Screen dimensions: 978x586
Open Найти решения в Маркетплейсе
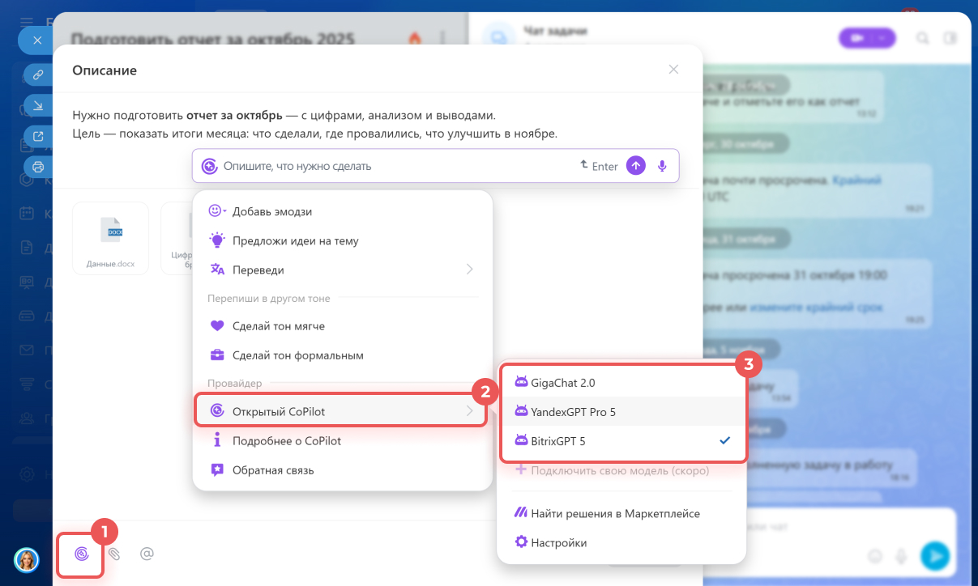(x=615, y=513)
